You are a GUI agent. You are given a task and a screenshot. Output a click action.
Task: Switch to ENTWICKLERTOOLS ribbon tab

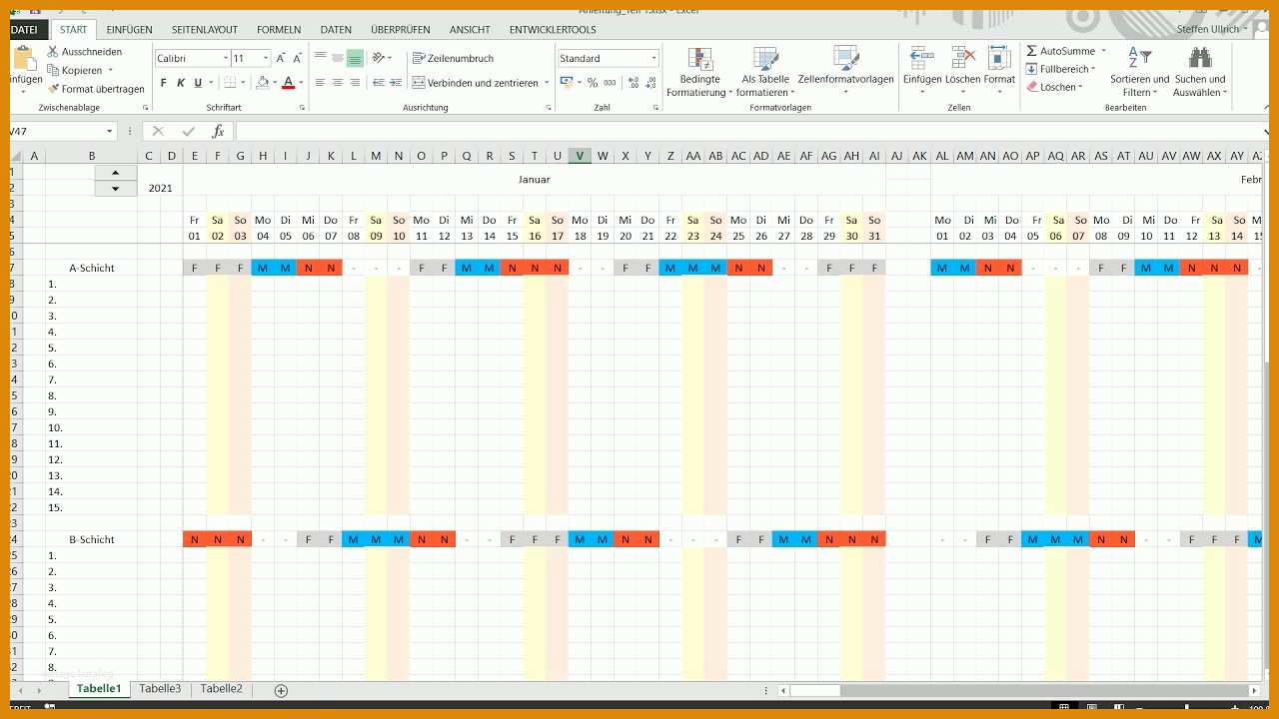pos(553,30)
